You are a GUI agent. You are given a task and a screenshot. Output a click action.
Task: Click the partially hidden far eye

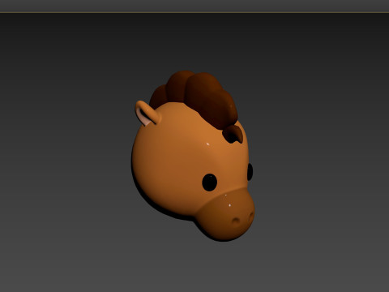250,172
